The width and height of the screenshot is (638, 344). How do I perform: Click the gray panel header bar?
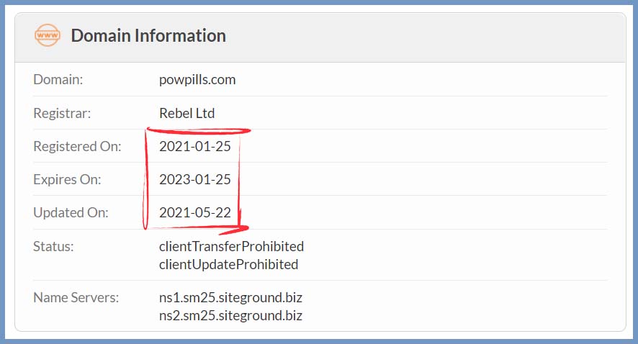click(x=320, y=37)
